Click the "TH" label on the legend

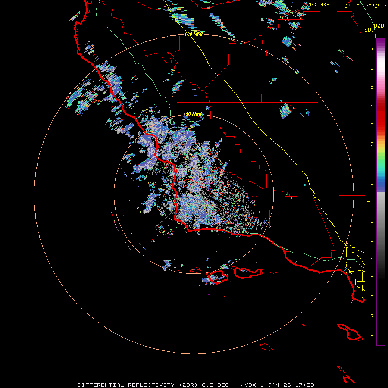pos(370,336)
